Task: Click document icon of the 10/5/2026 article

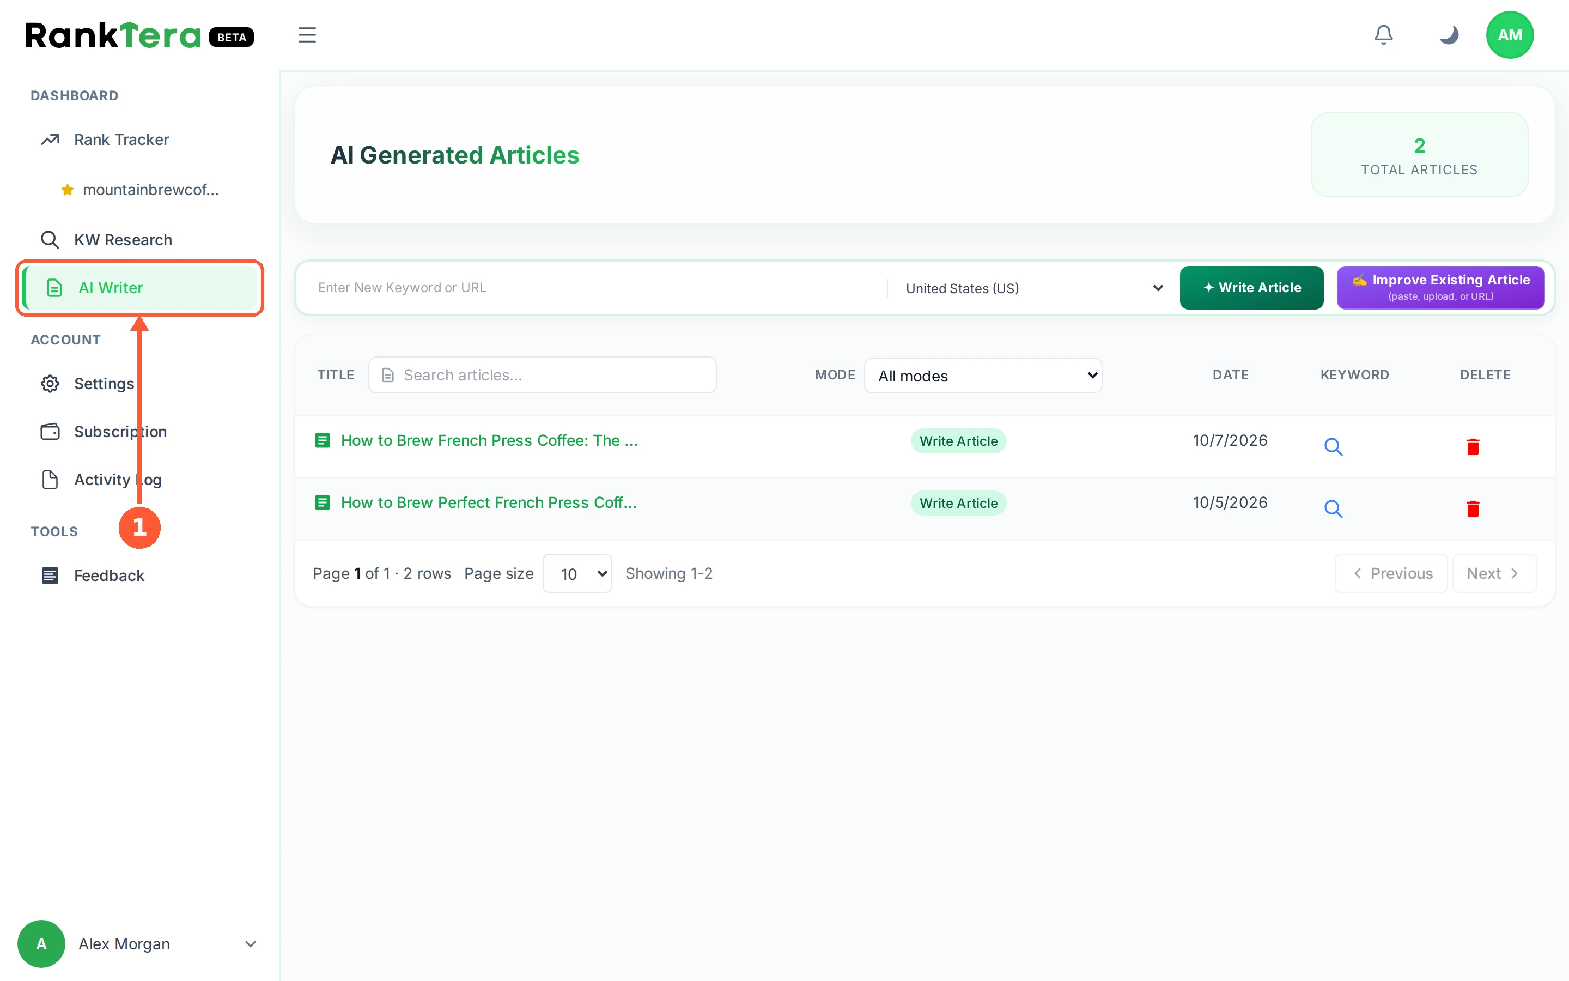Action: [x=322, y=503]
